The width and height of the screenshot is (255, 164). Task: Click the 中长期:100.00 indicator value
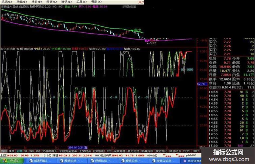click(61, 49)
